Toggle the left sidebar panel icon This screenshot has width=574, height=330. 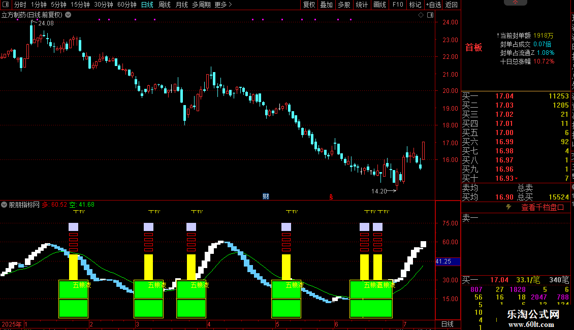[6, 5]
